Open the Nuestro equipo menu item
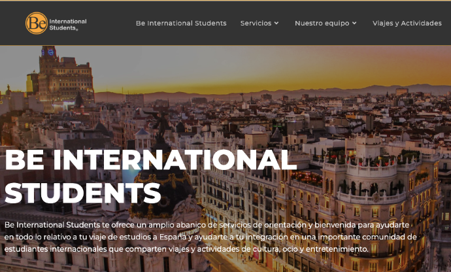 (x=322, y=23)
